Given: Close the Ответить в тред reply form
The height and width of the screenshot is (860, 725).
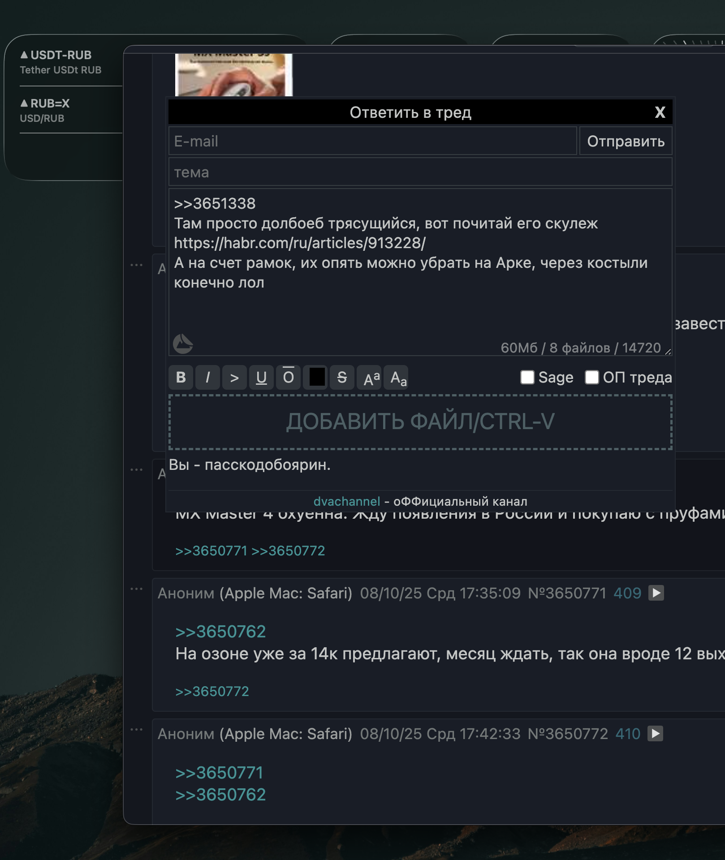Looking at the screenshot, I should 660,112.
